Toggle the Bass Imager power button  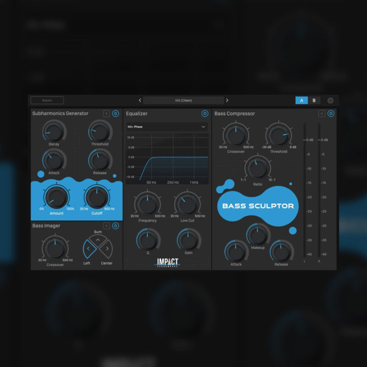(x=116, y=226)
